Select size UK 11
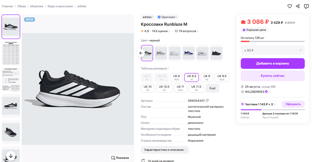 point(180,88)
